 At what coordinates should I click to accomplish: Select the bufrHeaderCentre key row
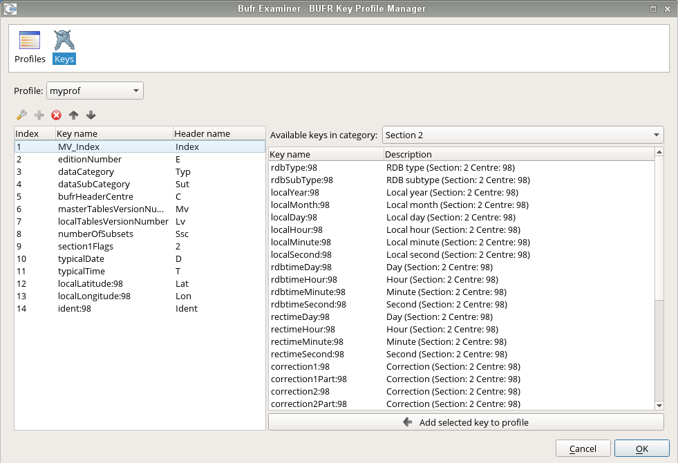[x=140, y=196]
